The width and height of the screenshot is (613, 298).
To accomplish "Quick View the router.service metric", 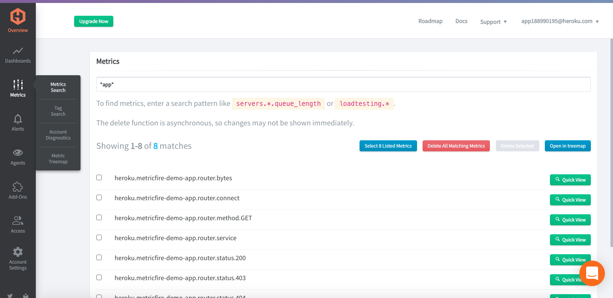I will coord(570,240).
